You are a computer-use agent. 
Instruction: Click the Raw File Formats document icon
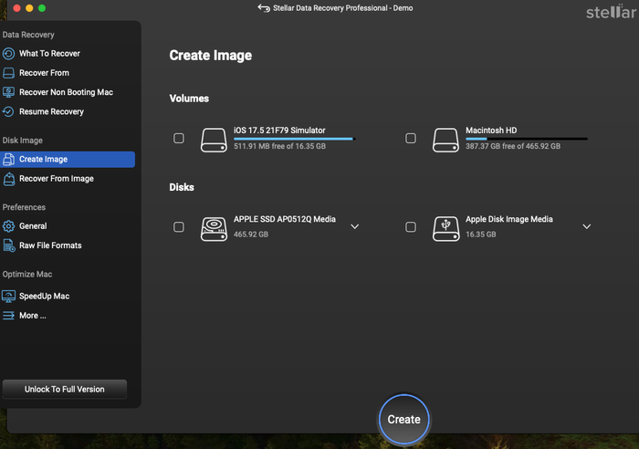click(8, 245)
